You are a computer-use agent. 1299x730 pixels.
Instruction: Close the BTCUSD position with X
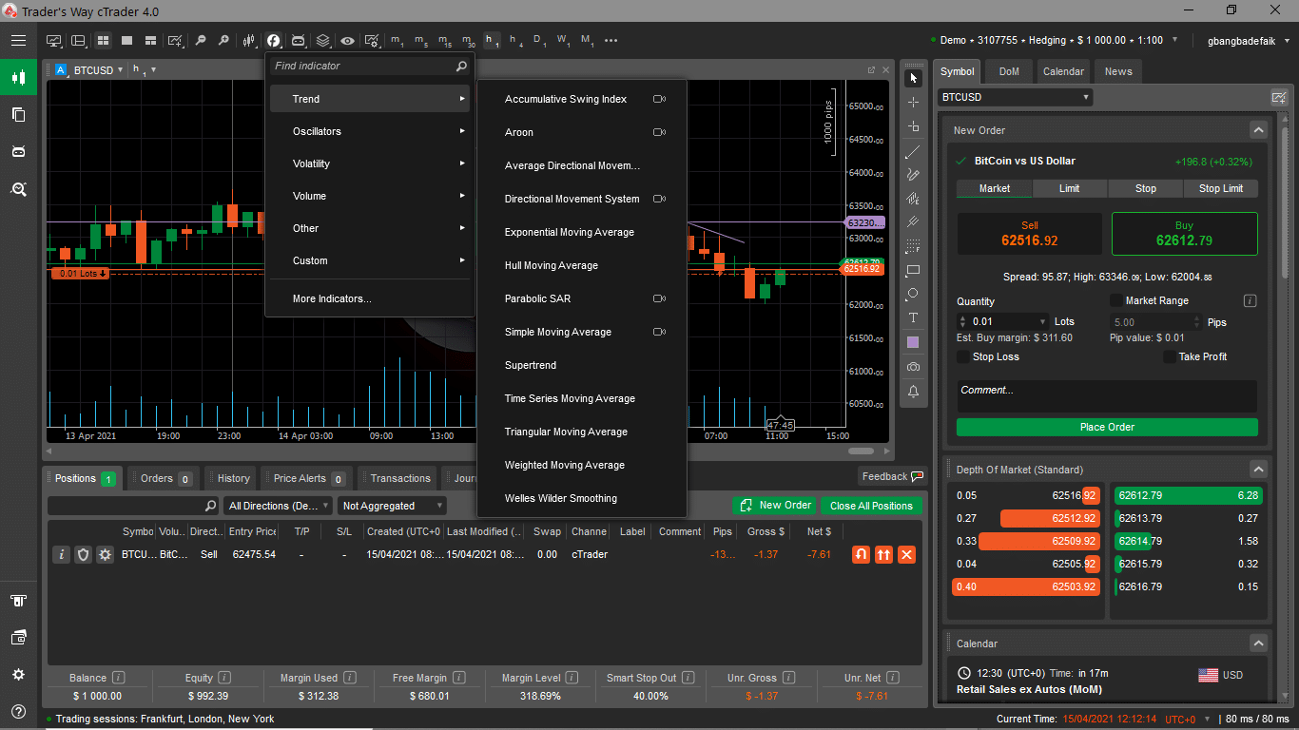[906, 554]
